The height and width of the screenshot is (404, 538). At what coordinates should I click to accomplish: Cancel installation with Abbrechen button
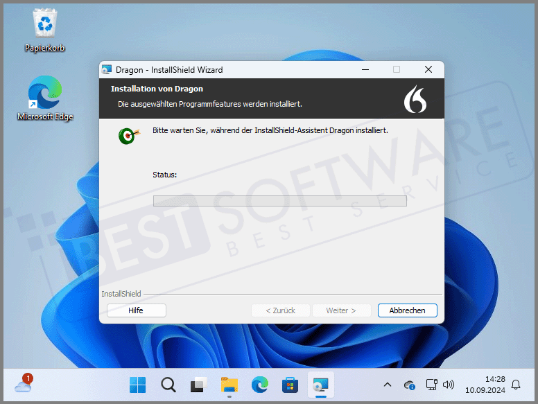407,310
